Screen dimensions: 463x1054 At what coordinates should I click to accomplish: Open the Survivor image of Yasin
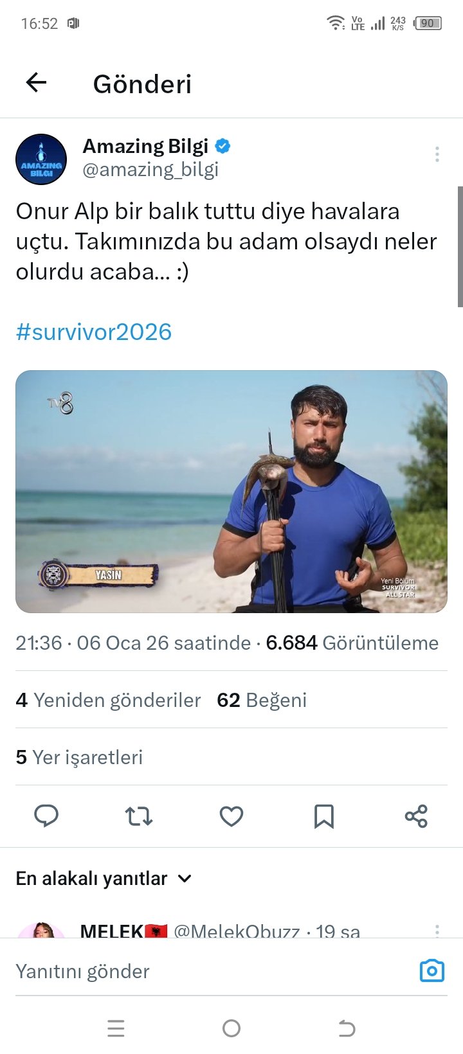click(x=232, y=492)
